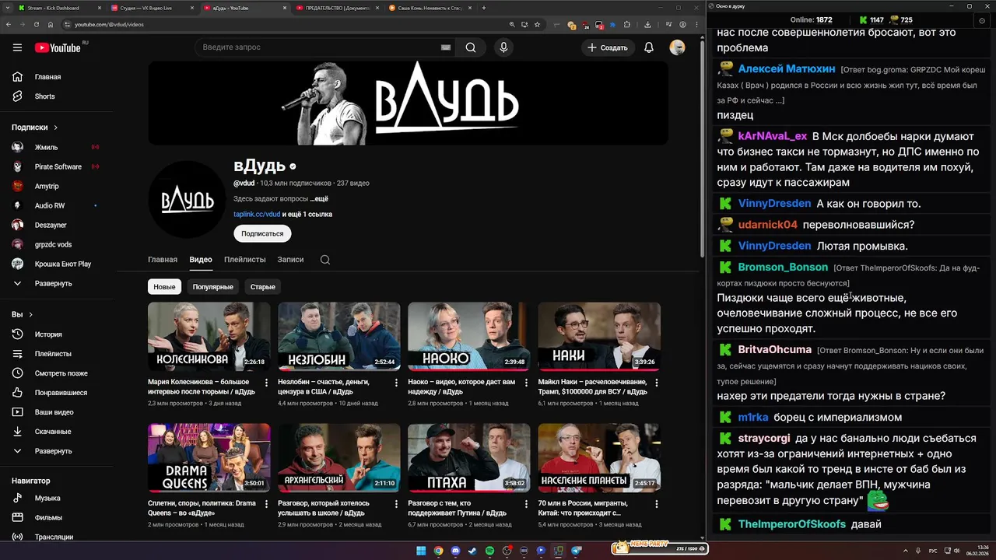Go to the YouTube logo home link
This screenshot has height=560, width=996.
click(x=58, y=47)
